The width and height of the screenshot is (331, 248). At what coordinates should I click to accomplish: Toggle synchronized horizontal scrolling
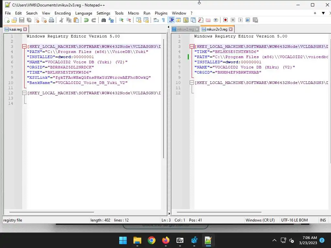point(146,20)
